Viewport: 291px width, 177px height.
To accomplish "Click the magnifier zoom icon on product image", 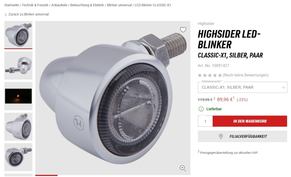I will coord(183,168).
